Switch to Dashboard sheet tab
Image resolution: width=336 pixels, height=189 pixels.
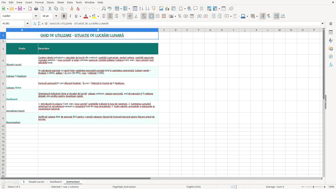pyautogui.click(x=56, y=182)
